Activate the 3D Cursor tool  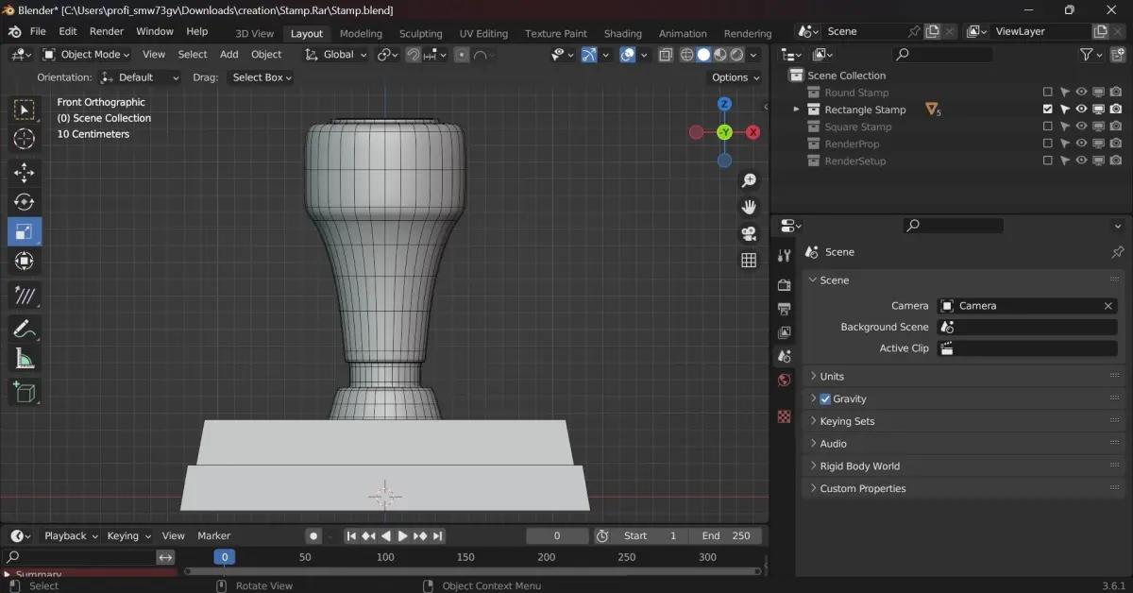(25, 139)
